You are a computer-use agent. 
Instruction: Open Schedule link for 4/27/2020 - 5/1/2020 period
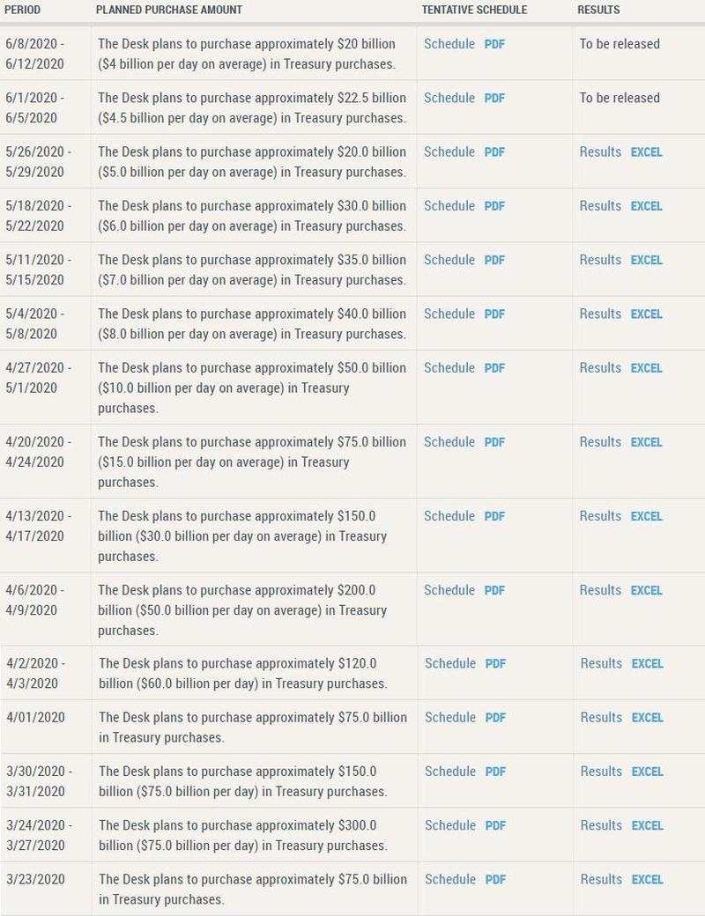coord(449,368)
